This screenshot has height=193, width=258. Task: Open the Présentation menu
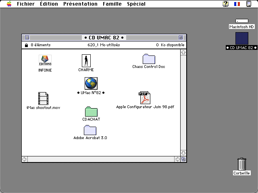click(80, 4)
